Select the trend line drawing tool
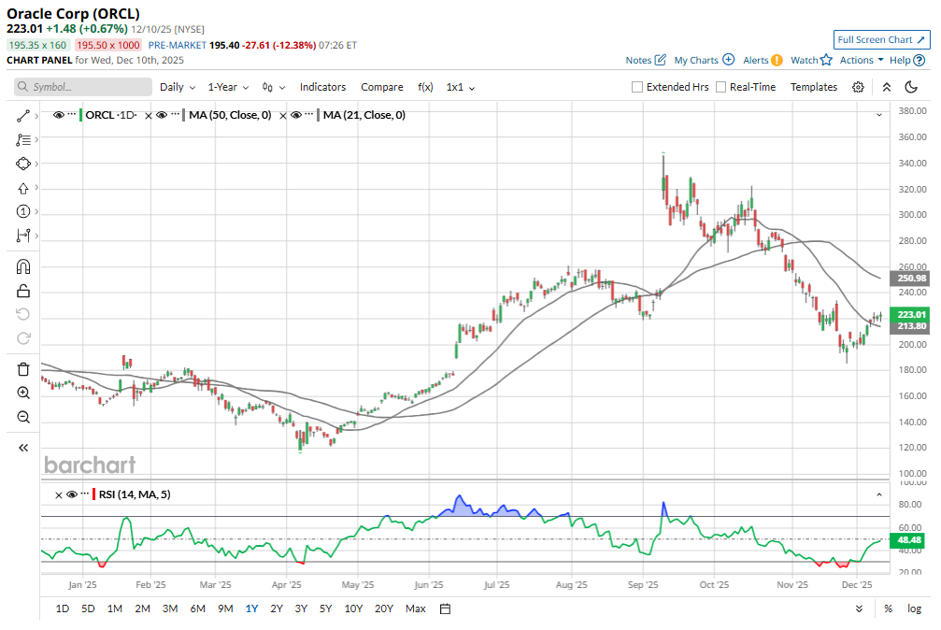Viewport: 941px width, 630px height. [x=23, y=116]
